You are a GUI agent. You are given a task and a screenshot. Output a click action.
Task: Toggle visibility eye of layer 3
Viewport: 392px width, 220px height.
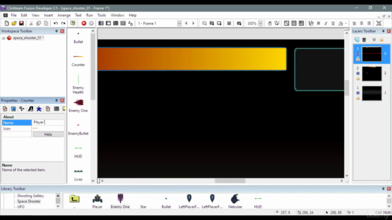[x=358, y=54]
